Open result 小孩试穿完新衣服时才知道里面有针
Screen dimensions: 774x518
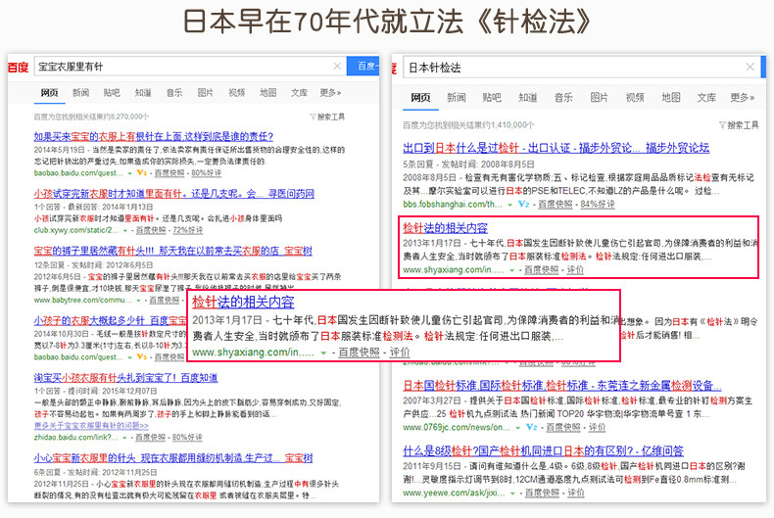click(173, 194)
